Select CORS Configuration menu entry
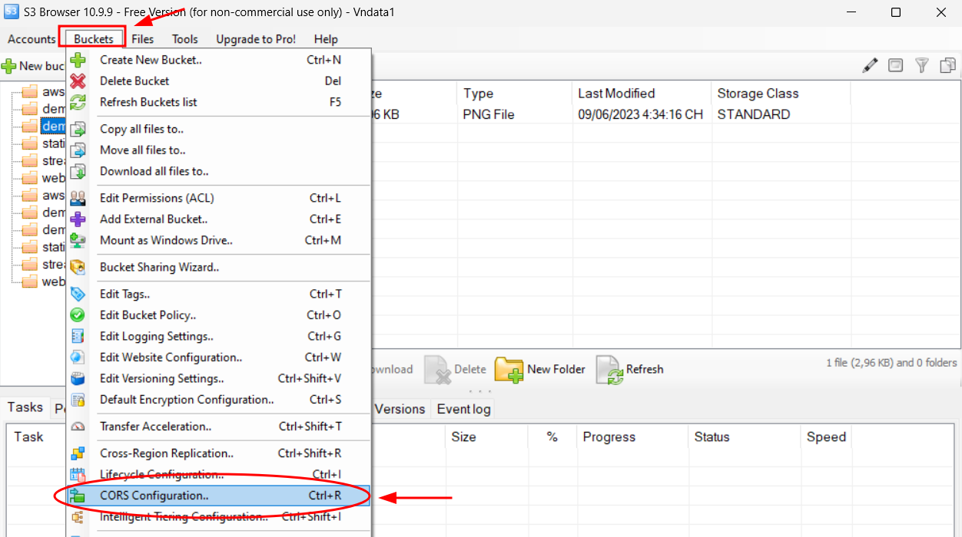 coord(154,496)
